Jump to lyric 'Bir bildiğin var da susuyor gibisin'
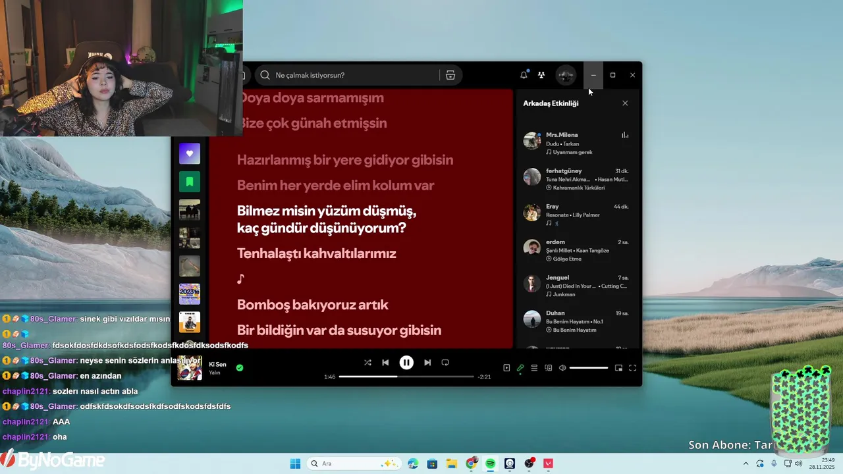The image size is (843, 474). pyautogui.click(x=339, y=330)
